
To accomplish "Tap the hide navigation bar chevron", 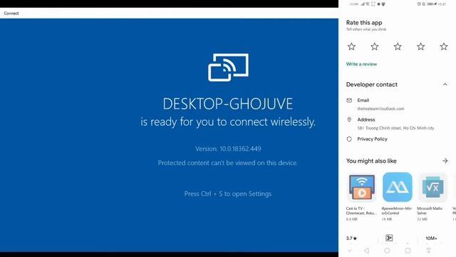I will pos(350,251).
